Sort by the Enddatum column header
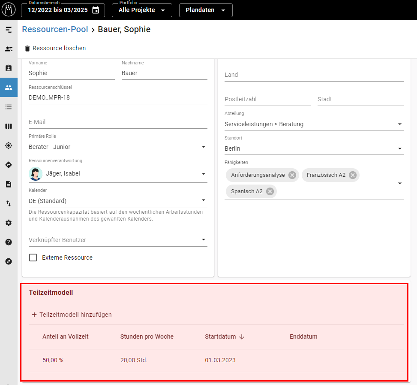 click(303, 336)
